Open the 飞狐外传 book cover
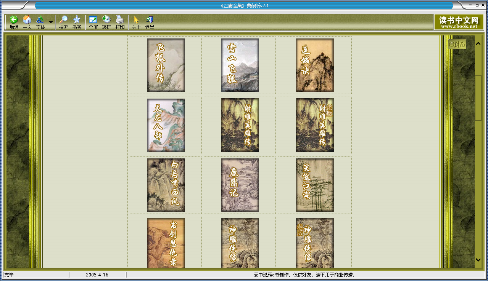 [x=166, y=65]
